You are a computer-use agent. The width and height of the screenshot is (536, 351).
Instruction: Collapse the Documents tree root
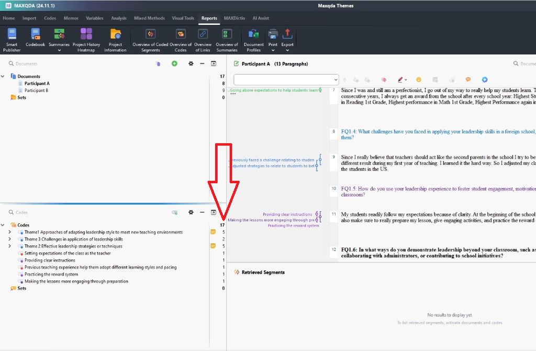pyautogui.click(x=3, y=76)
